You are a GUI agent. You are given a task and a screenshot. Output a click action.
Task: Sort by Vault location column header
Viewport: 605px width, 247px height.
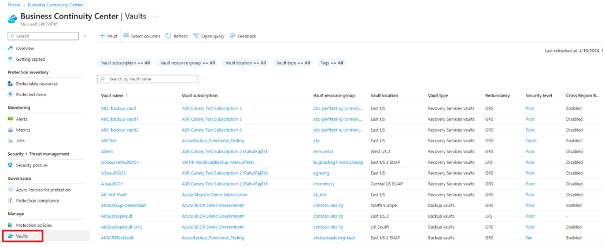(x=384, y=95)
